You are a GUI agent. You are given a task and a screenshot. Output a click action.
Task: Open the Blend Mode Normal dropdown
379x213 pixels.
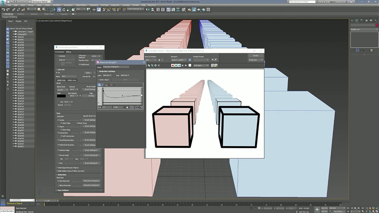click(63, 89)
